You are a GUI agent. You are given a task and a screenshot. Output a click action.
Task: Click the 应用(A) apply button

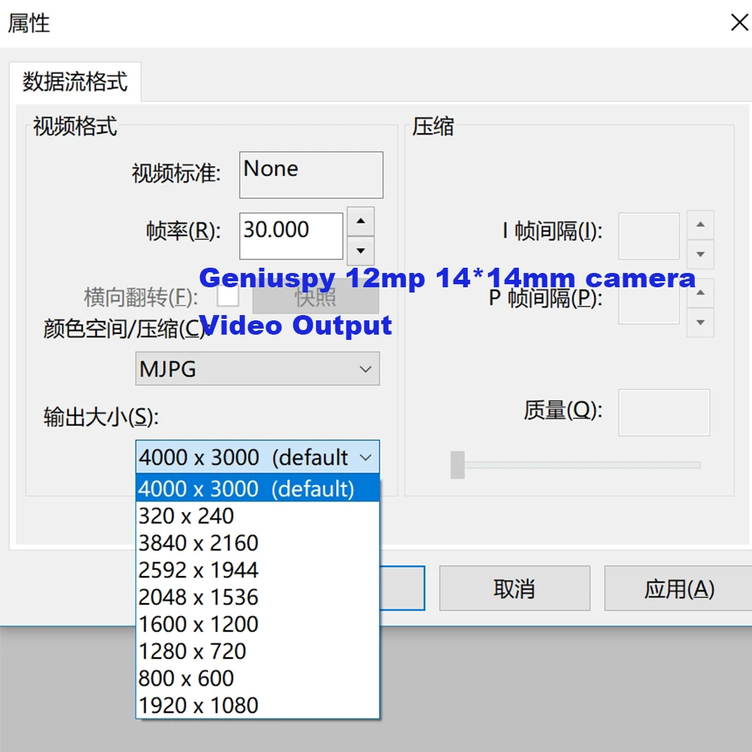point(678,588)
